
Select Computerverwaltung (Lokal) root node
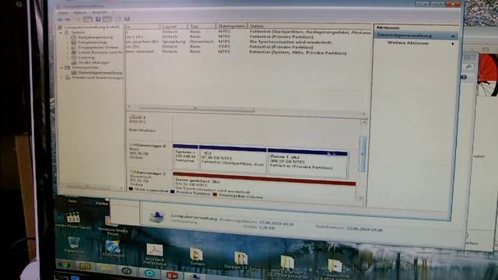point(92,27)
